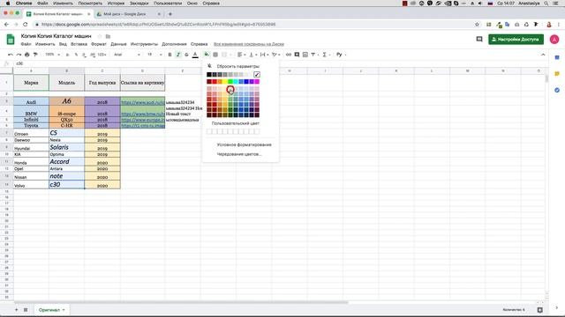Select cell containing Accord

tap(67, 161)
